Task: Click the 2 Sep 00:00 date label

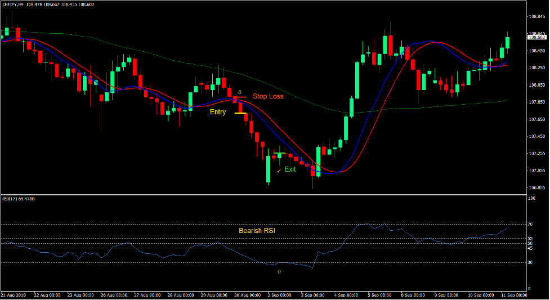Action: click(279, 295)
